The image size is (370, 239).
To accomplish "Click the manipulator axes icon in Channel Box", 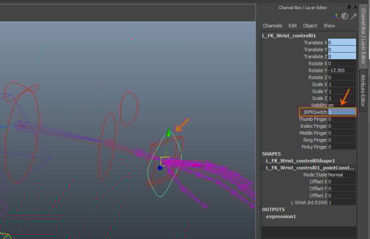I will (336, 16).
